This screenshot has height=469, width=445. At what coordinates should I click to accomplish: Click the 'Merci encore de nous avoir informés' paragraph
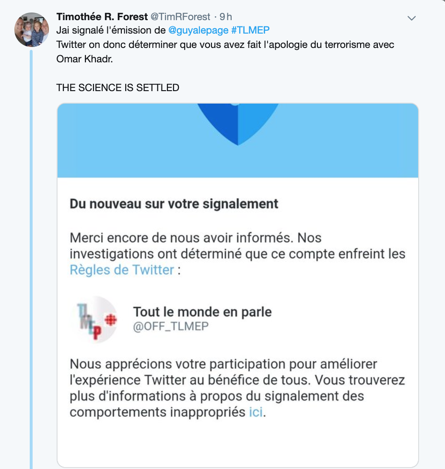237,254
